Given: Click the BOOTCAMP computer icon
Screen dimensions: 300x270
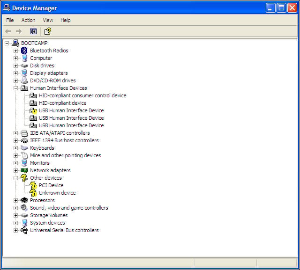Looking at the screenshot, I should click(15, 43).
